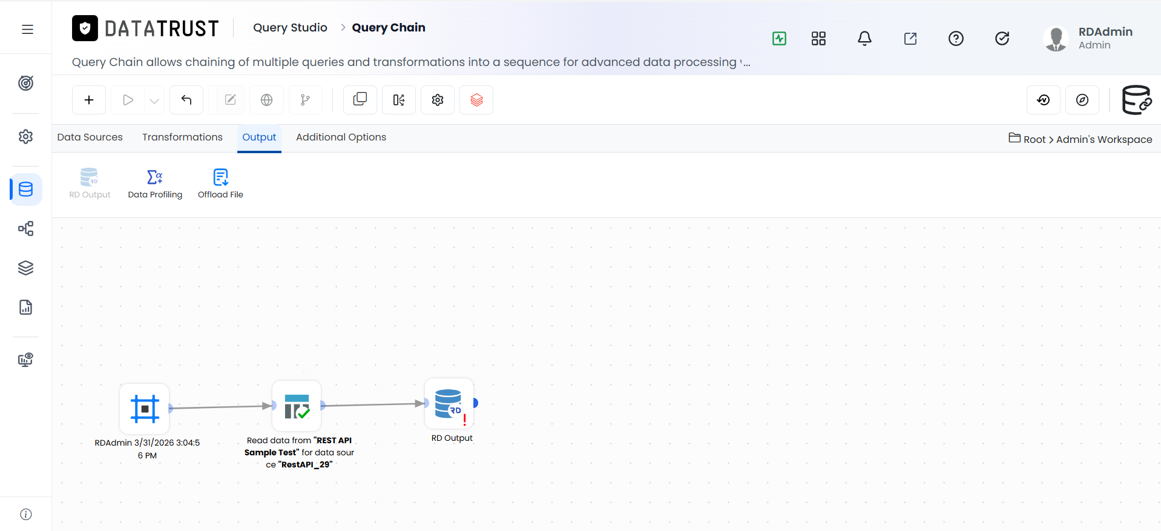Click Root folder breadcrumb
This screenshot has width=1161, height=531.
1027,139
